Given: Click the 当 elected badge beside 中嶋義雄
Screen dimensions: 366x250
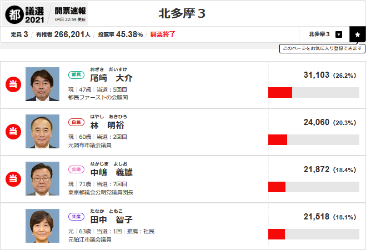Looking at the screenshot, I should (13, 179).
